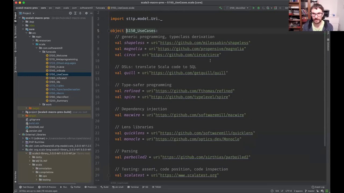Click the locate-in-project target icon
The width and height of the screenshot is (344, 193).
click(x=70, y=13)
